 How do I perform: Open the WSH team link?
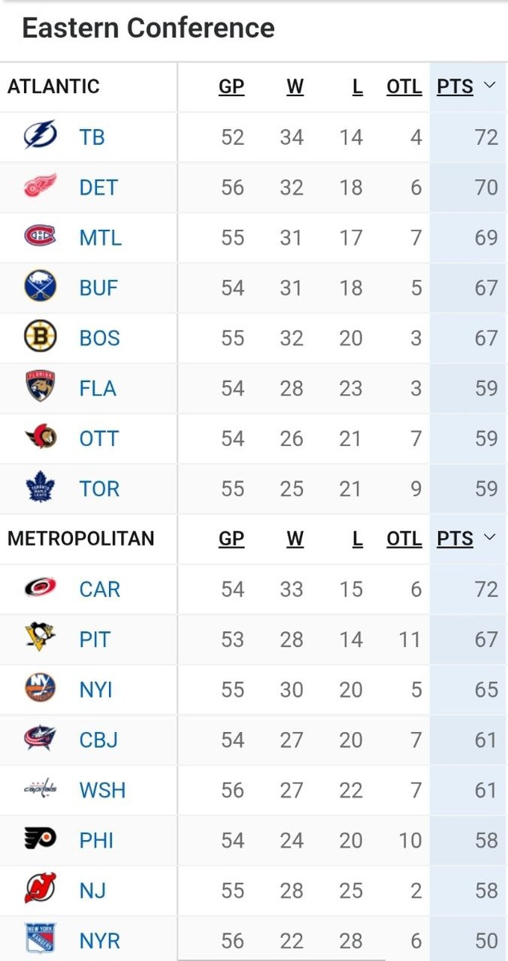pos(103,790)
